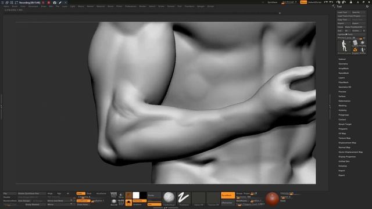Select the black secondary color swatch
This screenshot has width=372, height=209.
tap(143, 195)
